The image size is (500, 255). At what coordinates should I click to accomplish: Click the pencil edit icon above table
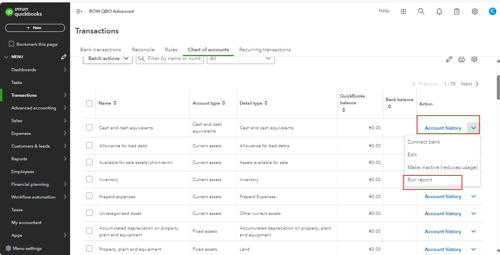[449, 59]
